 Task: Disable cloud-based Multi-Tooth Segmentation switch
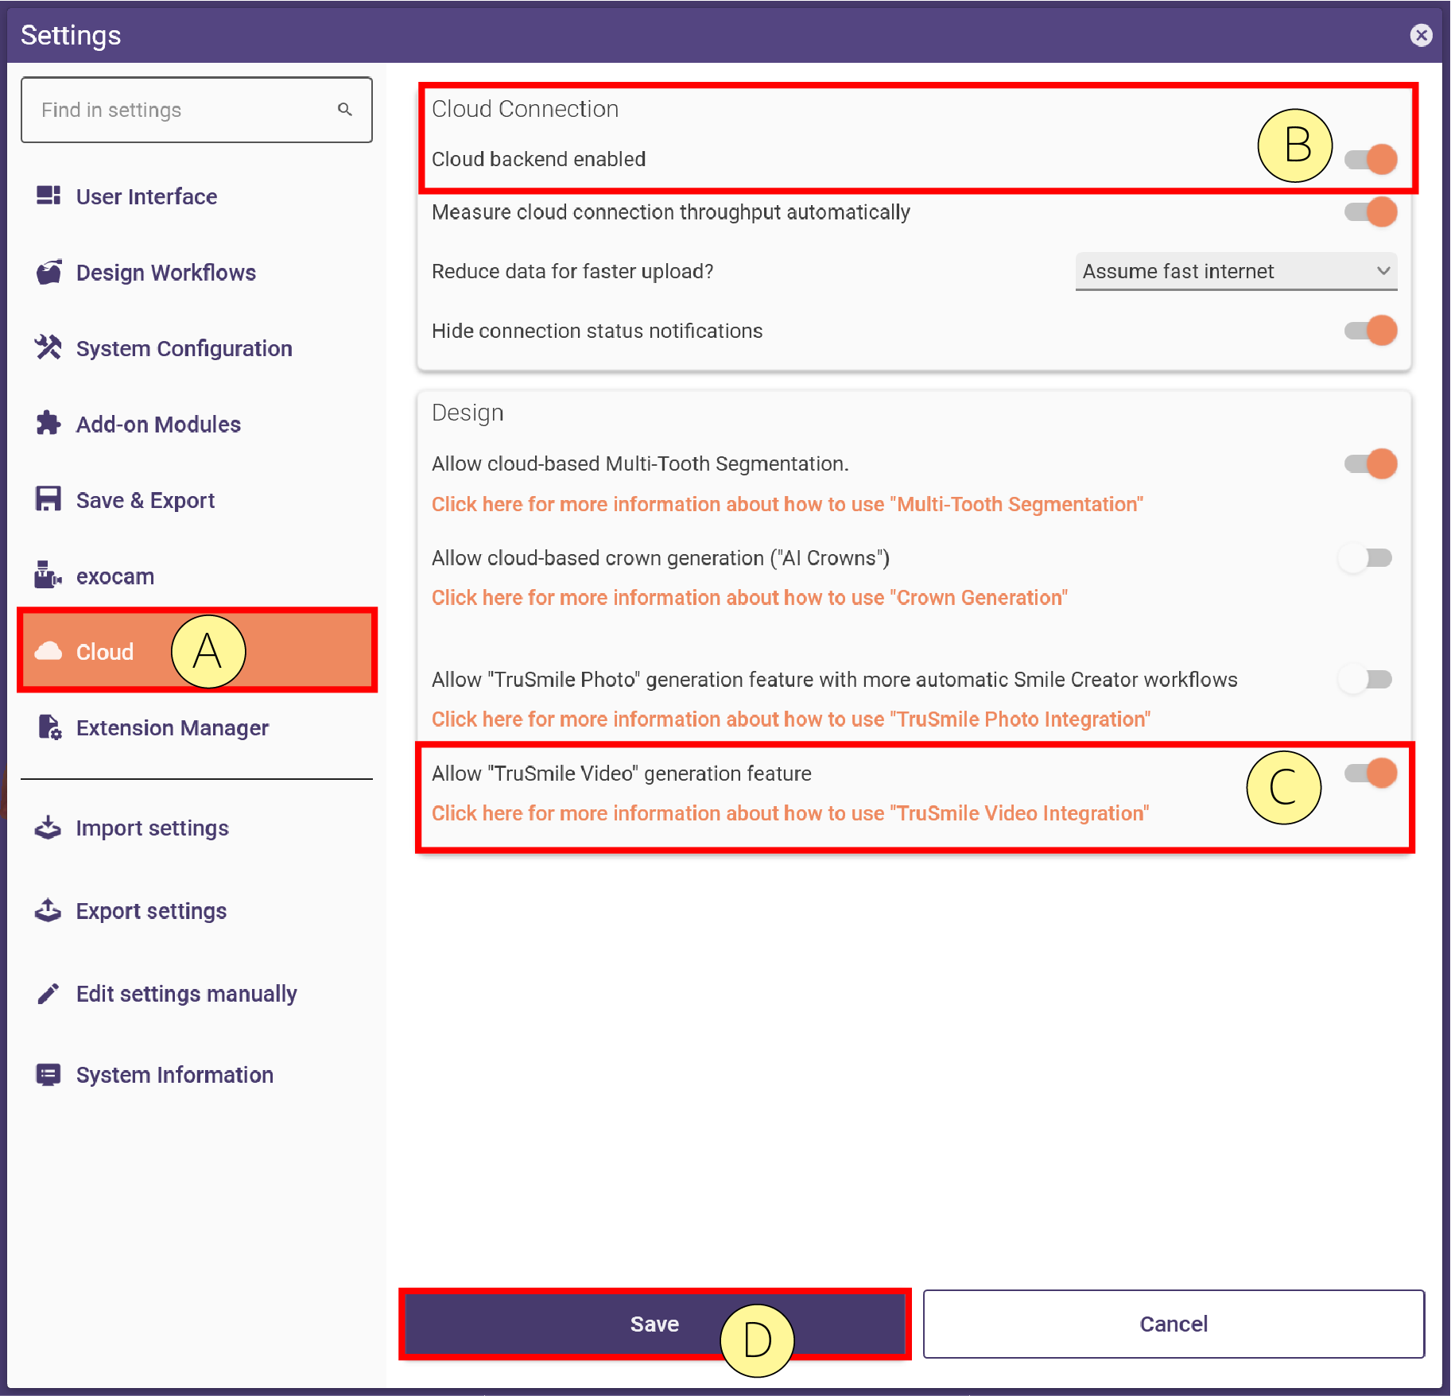pos(1371,463)
